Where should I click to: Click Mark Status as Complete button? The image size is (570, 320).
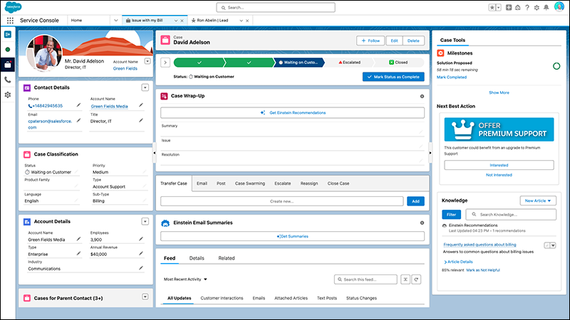pos(393,76)
